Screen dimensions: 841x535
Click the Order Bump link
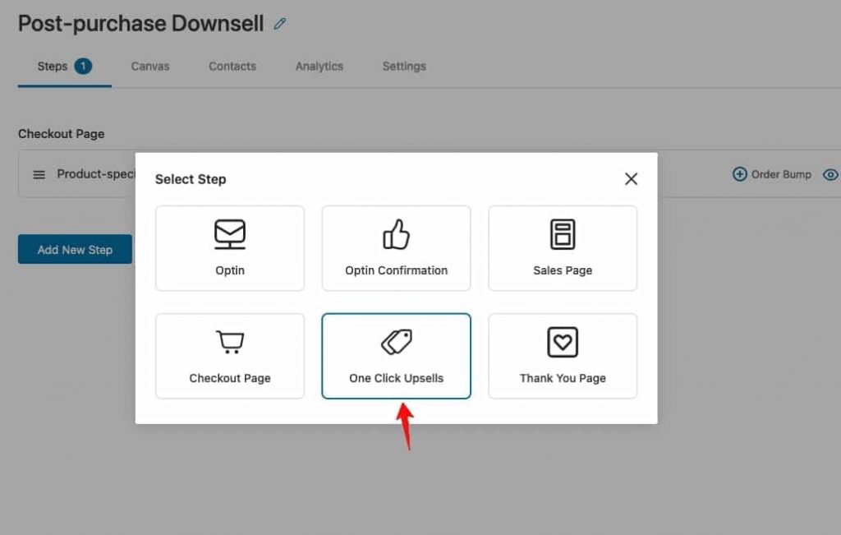772,174
